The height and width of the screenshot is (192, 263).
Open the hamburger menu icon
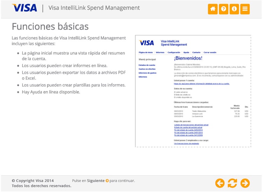point(245,9)
